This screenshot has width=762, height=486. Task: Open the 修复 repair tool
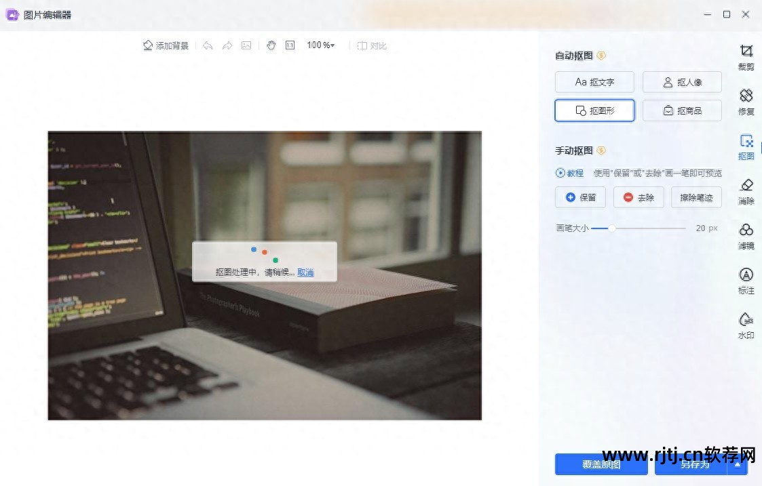point(746,102)
